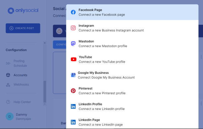The height and width of the screenshot is (129, 203).
Task: Click the LinkedIn Profile logo icon
Action: (73, 106)
